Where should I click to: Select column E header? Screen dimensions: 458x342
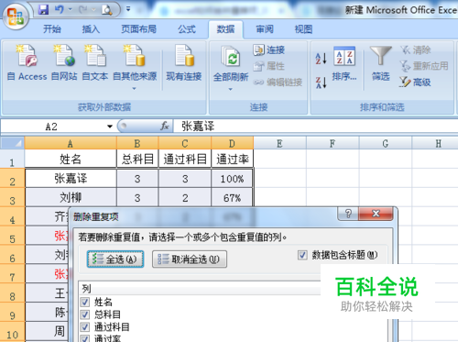279,143
